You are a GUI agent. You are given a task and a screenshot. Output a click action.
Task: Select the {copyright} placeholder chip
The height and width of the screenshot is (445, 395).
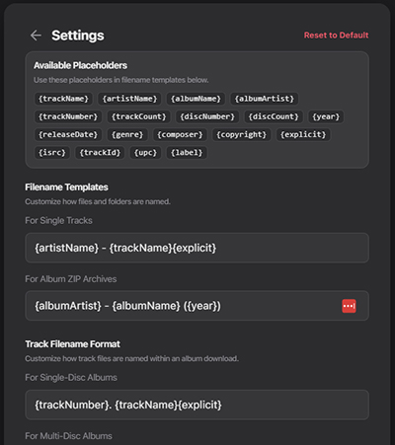[x=241, y=134]
